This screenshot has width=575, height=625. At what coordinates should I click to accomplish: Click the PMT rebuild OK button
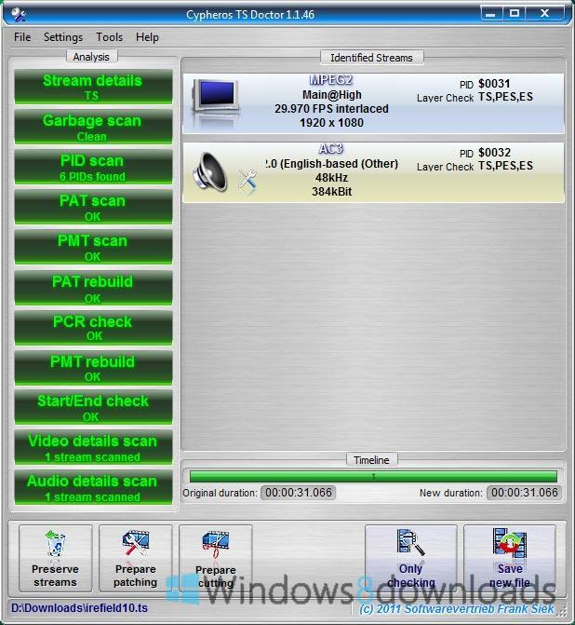tap(93, 368)
